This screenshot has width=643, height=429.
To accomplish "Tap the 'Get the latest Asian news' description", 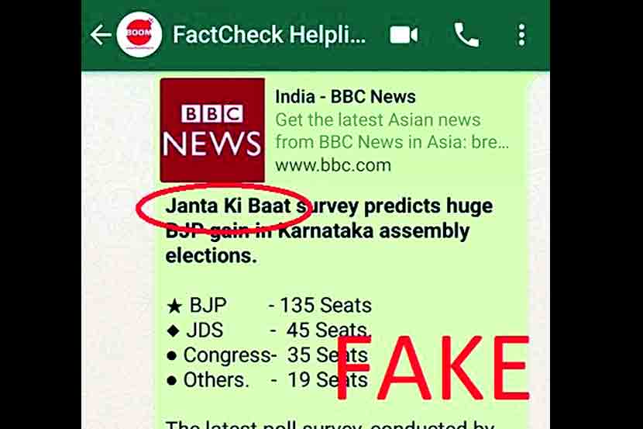I will pyautogui.click(x=378, y=120).
